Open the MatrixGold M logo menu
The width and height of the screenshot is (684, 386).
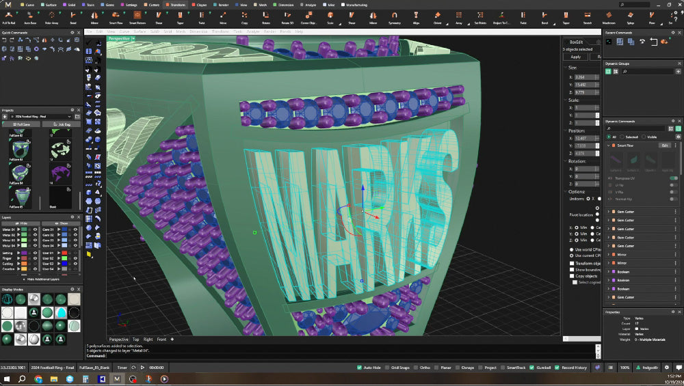8,4
